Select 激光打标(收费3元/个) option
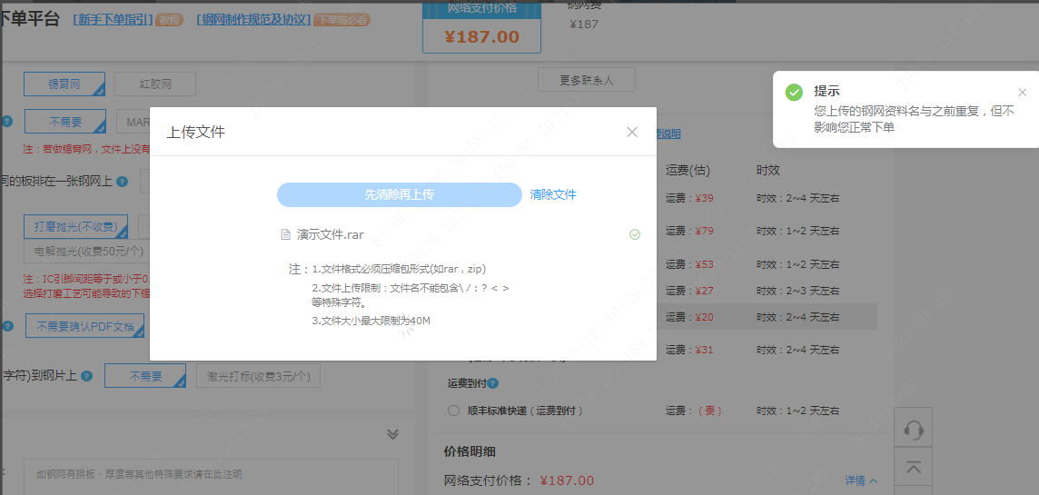 258,376
